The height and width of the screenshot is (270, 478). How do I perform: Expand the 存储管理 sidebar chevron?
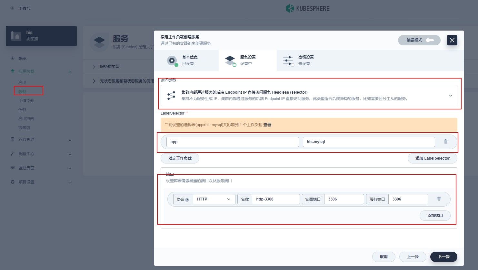pyautogui.click(x=70, y=140)
